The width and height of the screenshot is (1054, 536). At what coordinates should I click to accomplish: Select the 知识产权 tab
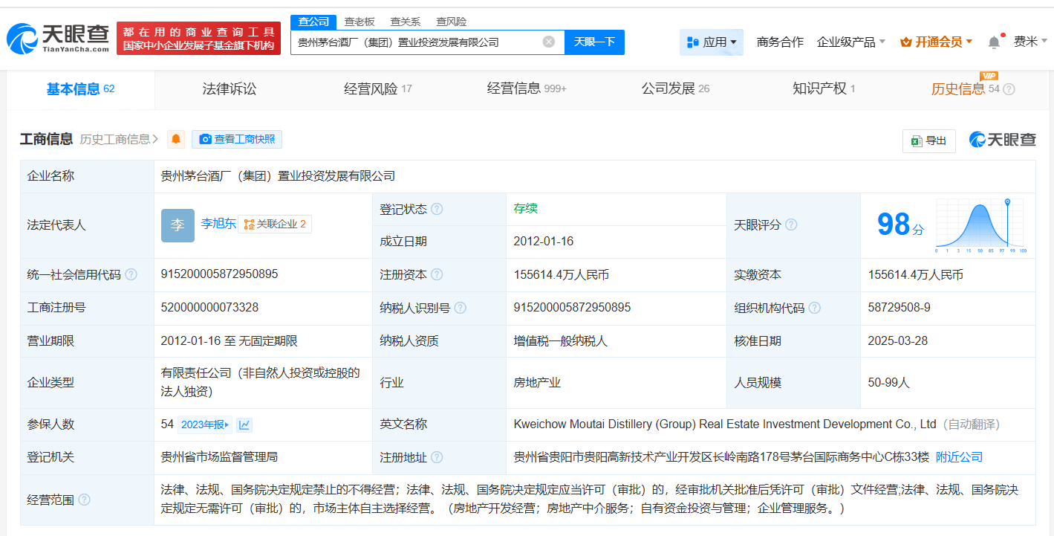coord(824,89)
